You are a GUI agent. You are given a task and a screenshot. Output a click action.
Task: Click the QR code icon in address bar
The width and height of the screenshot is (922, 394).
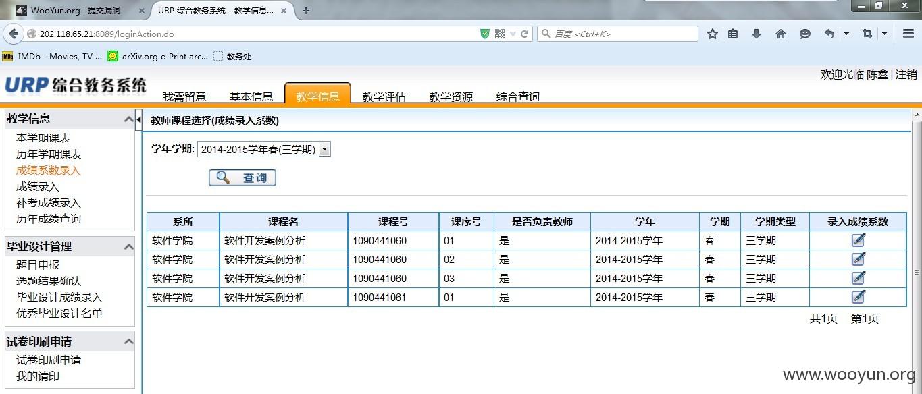coord(500,34)
